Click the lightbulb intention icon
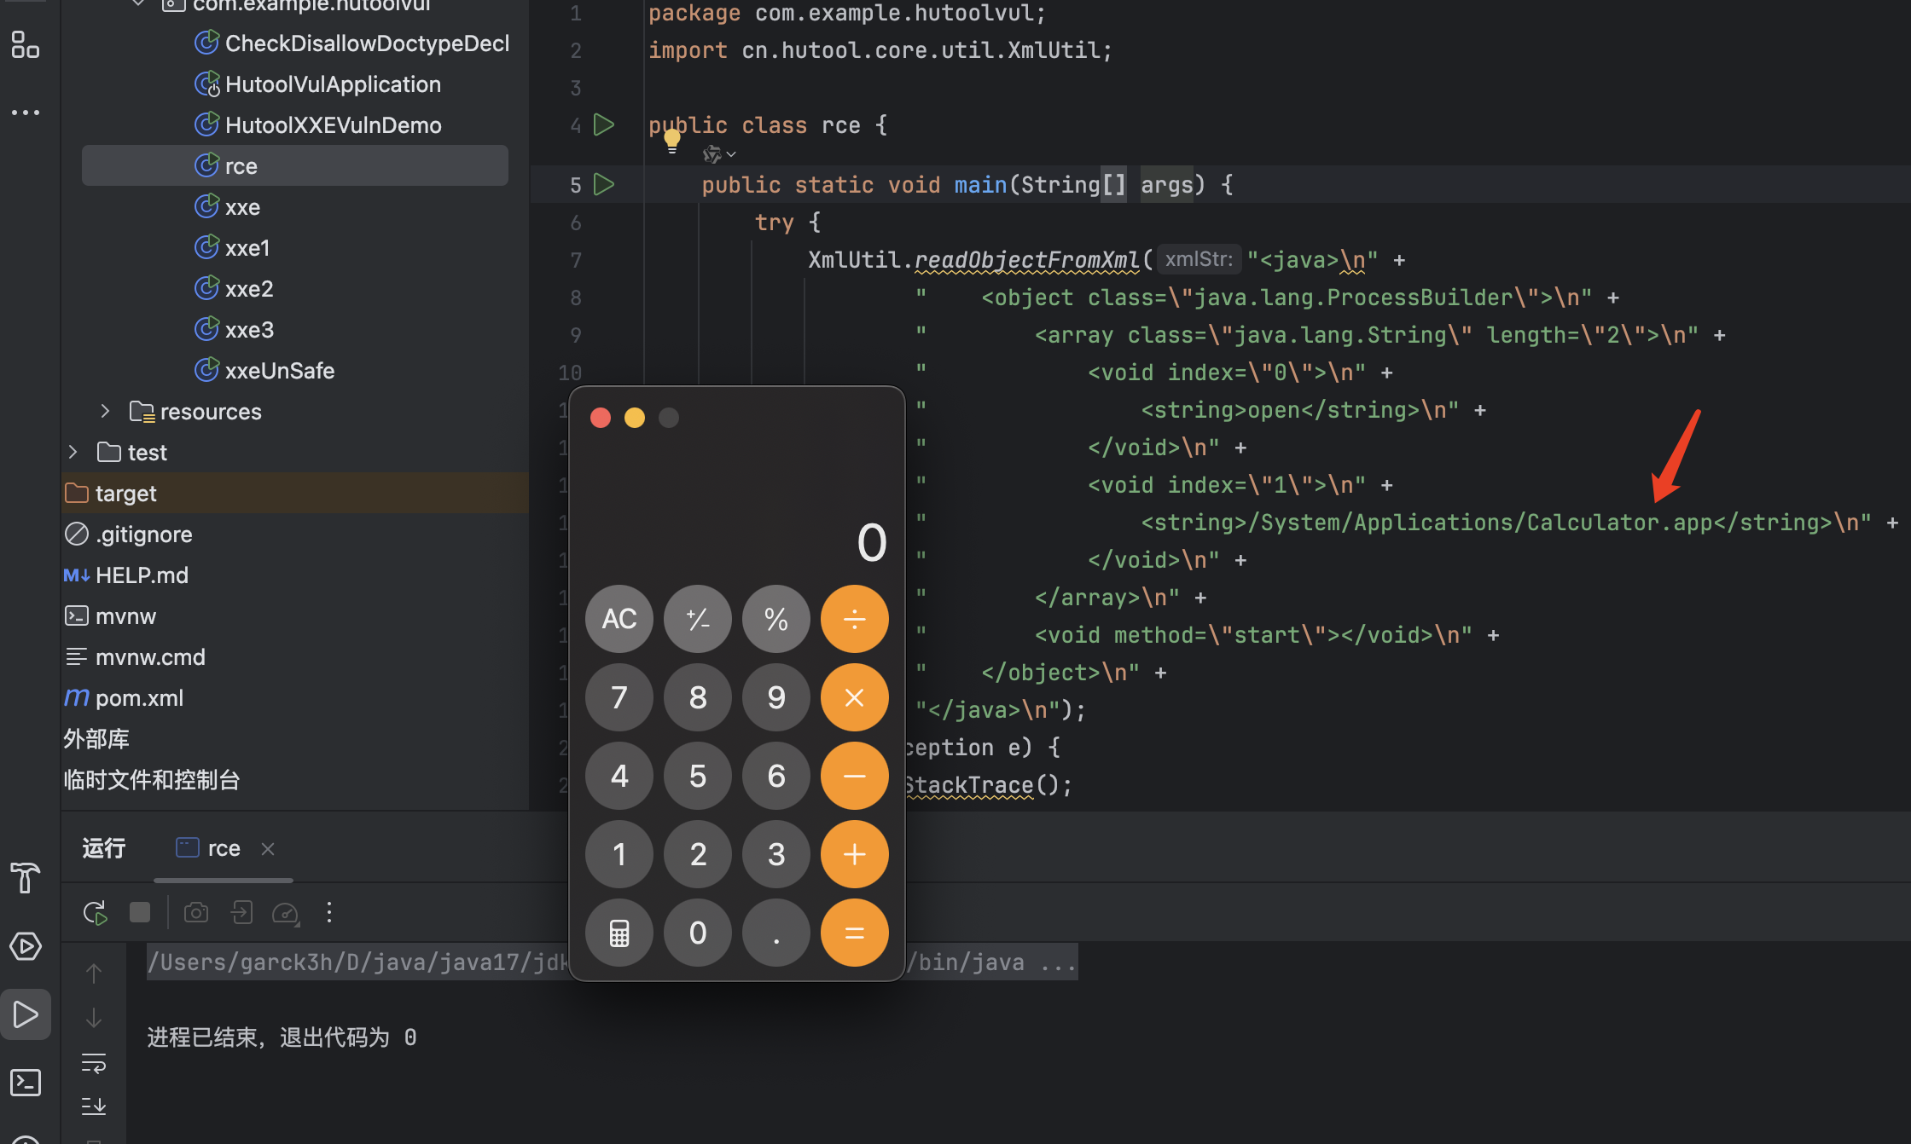This screenshot has width=1911, height=1144. [x=672, y=139]
